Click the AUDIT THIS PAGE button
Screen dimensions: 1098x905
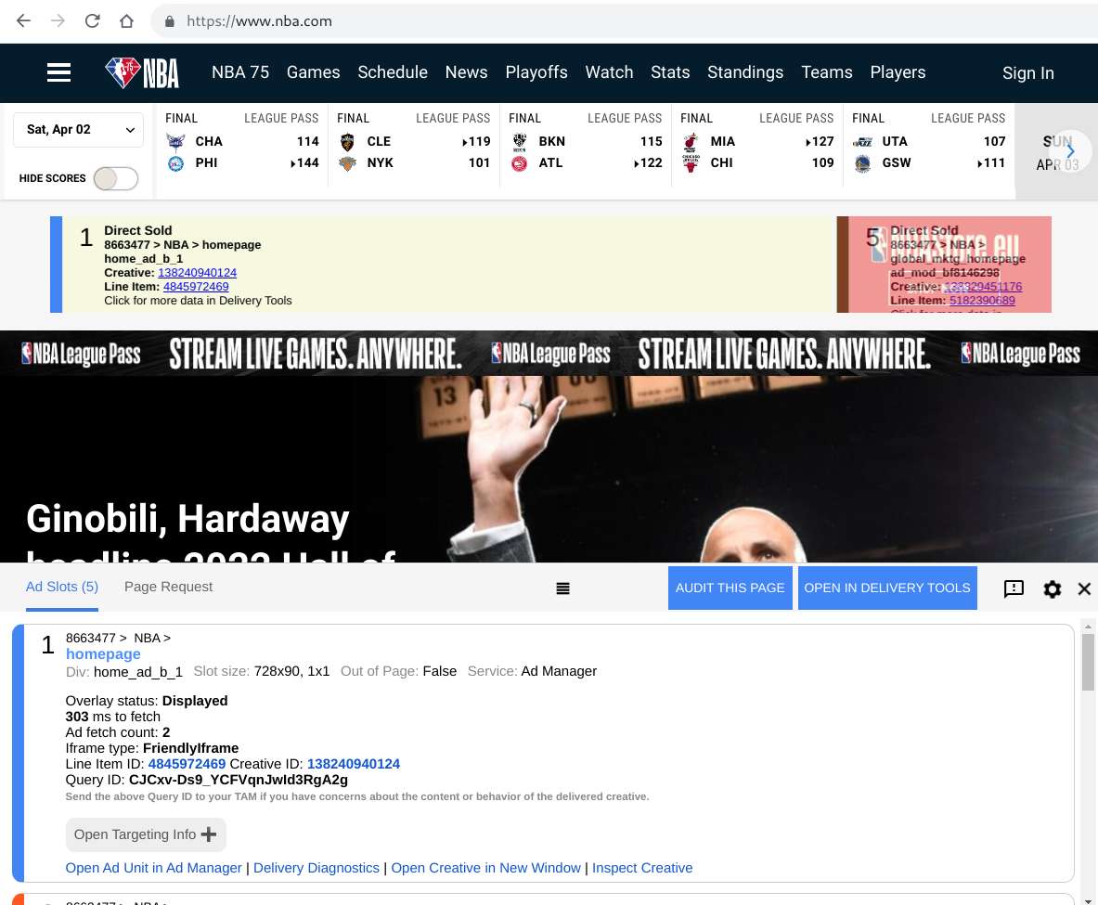click(x=730, y=588)
